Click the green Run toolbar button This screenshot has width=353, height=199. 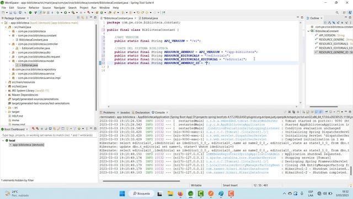pos(65,13)
